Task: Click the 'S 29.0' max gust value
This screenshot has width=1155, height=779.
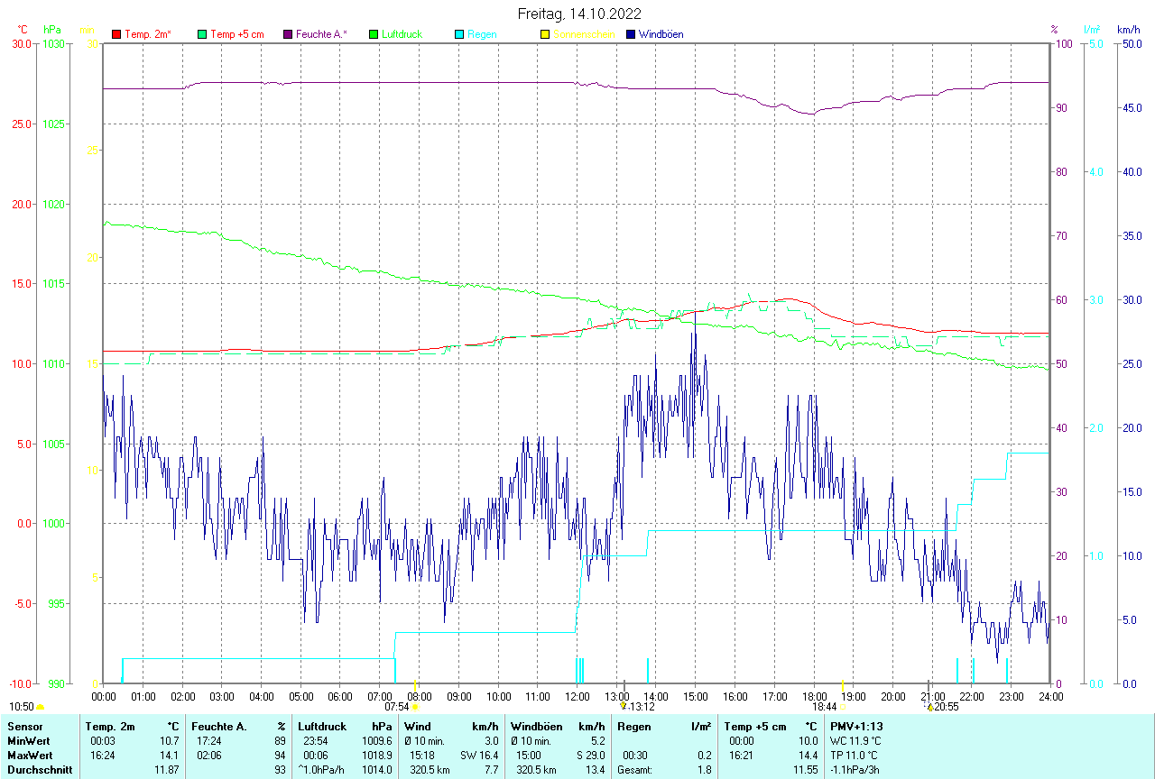Action: tap(591, 756)
